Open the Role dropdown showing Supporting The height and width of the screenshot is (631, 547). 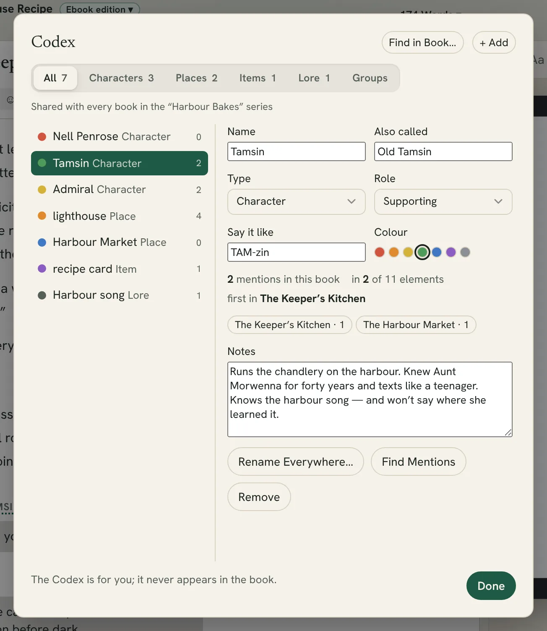(443, 201)
